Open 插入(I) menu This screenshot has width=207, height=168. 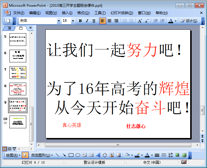click(67, 13)
